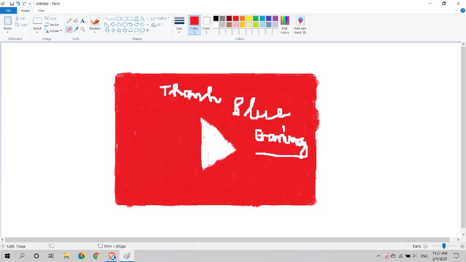Viewport: 466px width, 262px height.
Task: Open File Explorer from the taskbar
Action: [x=66, y=256]
